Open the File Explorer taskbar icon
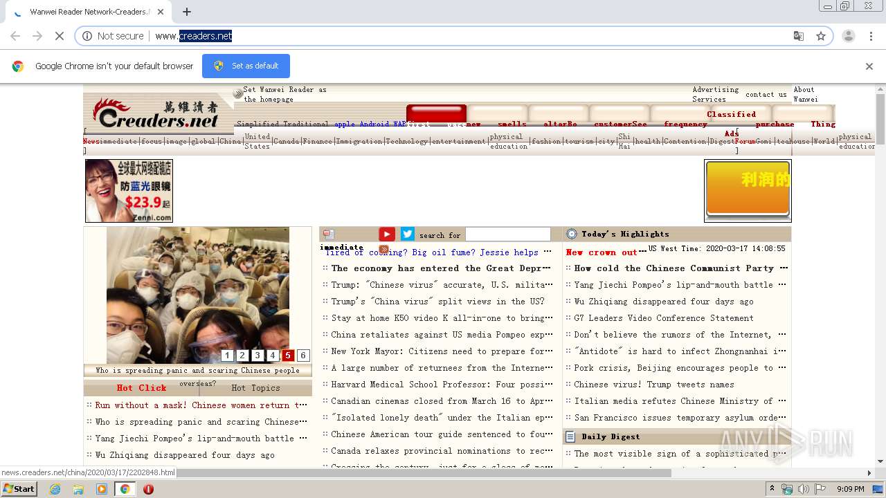886x498 pixels. (x=78, y=489)
